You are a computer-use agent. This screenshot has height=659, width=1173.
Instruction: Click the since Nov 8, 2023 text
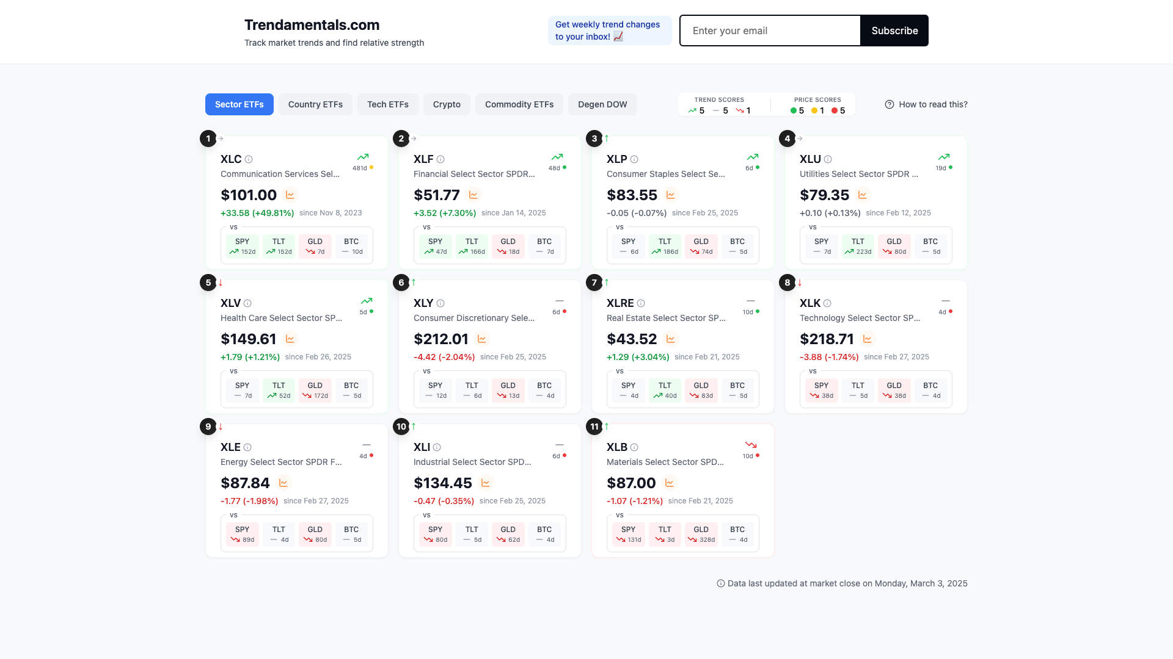[x=331, y=213]
